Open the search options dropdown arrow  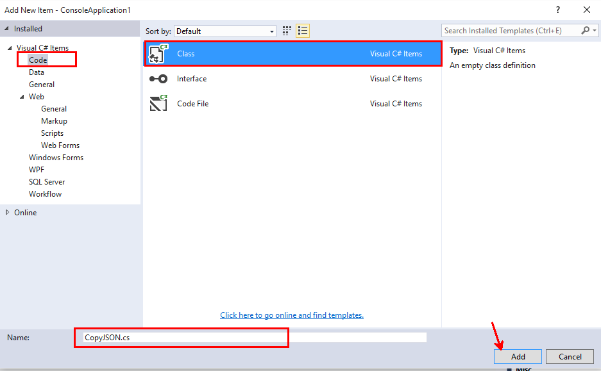click(x=595, y=30)
